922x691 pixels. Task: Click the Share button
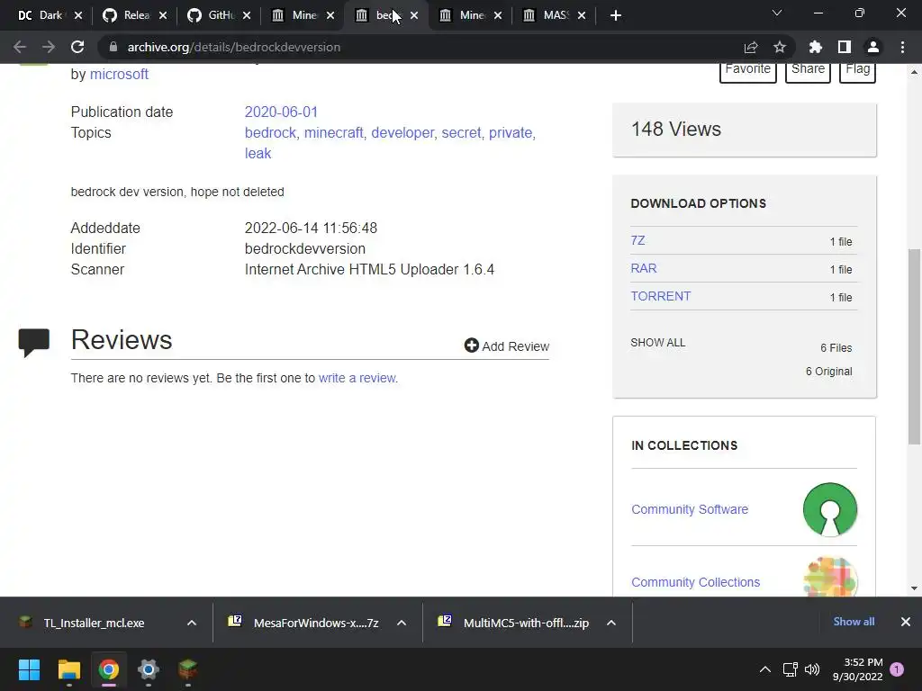coord(808,72)
